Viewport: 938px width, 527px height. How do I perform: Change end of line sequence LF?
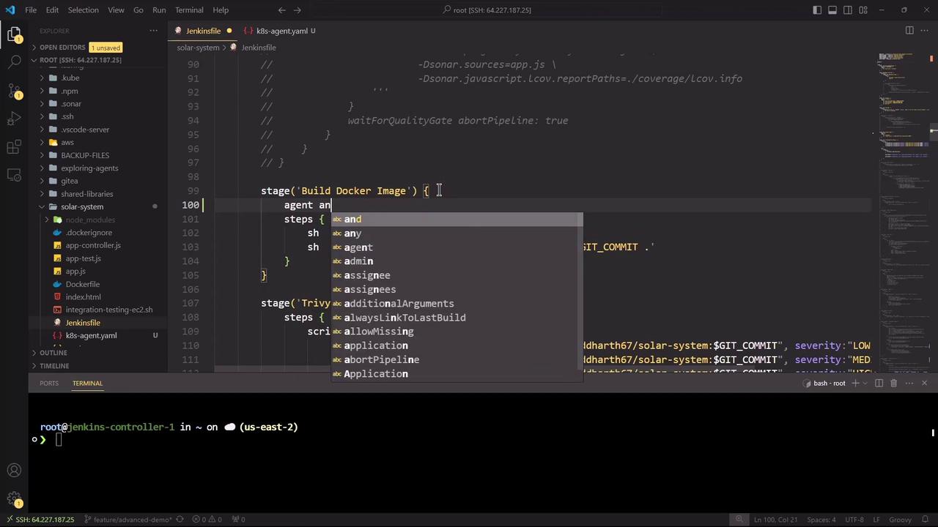click(x=876, y=520)
